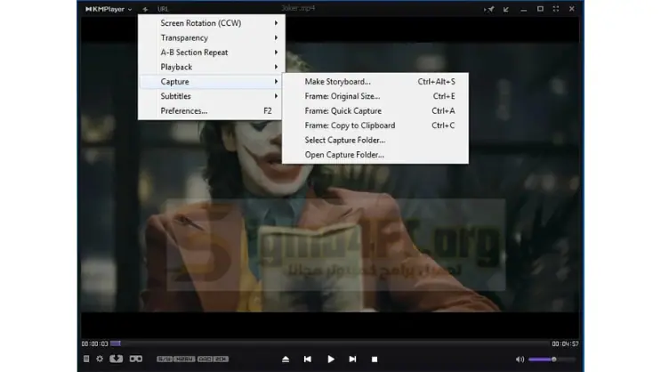Toggle VR/3D glasses mode
661x372 pixels.
coord(136,359)
